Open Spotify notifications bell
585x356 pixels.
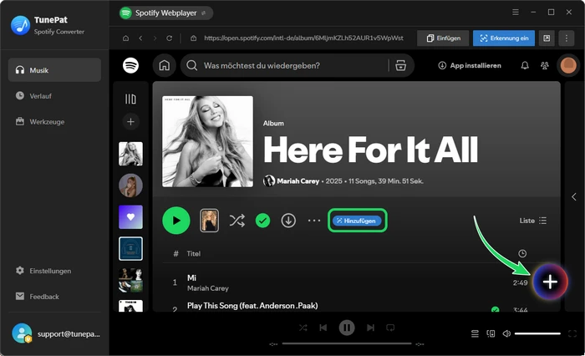pyautogui.click(x=525, y=65)
